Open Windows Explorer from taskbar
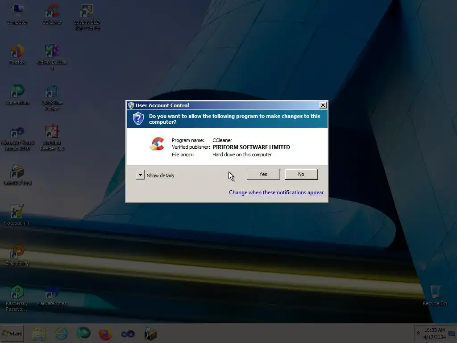This screenshot has height=343, width=457. 39,334
